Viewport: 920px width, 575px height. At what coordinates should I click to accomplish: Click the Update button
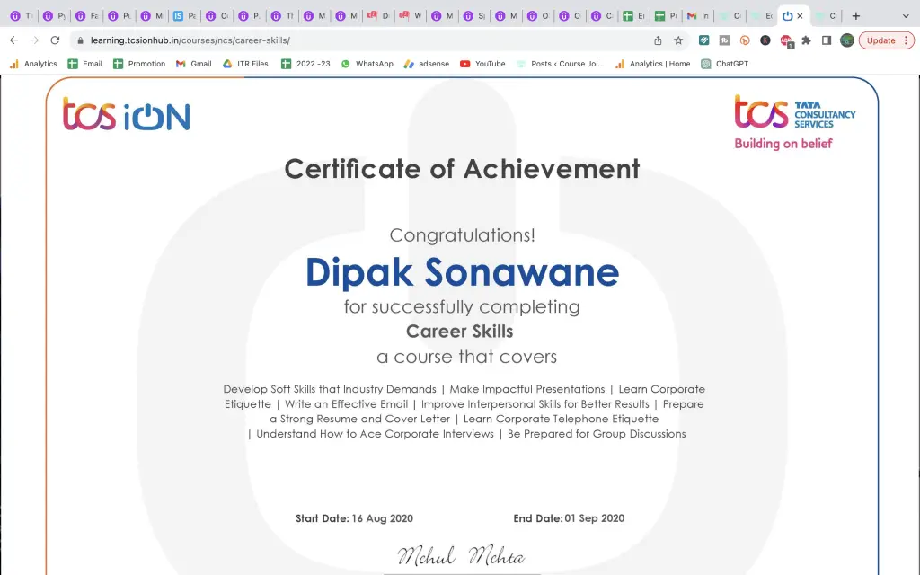880,40
